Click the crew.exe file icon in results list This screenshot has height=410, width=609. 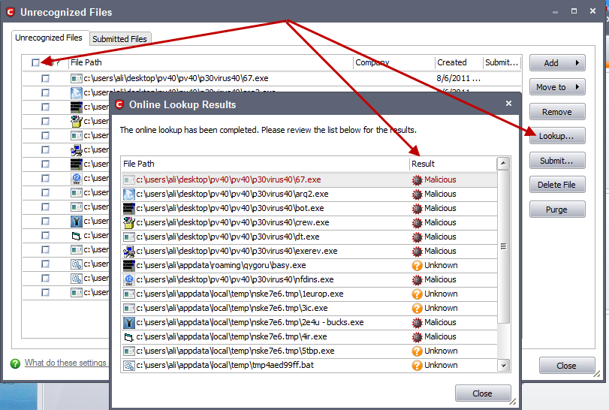[x=128, y=222]
